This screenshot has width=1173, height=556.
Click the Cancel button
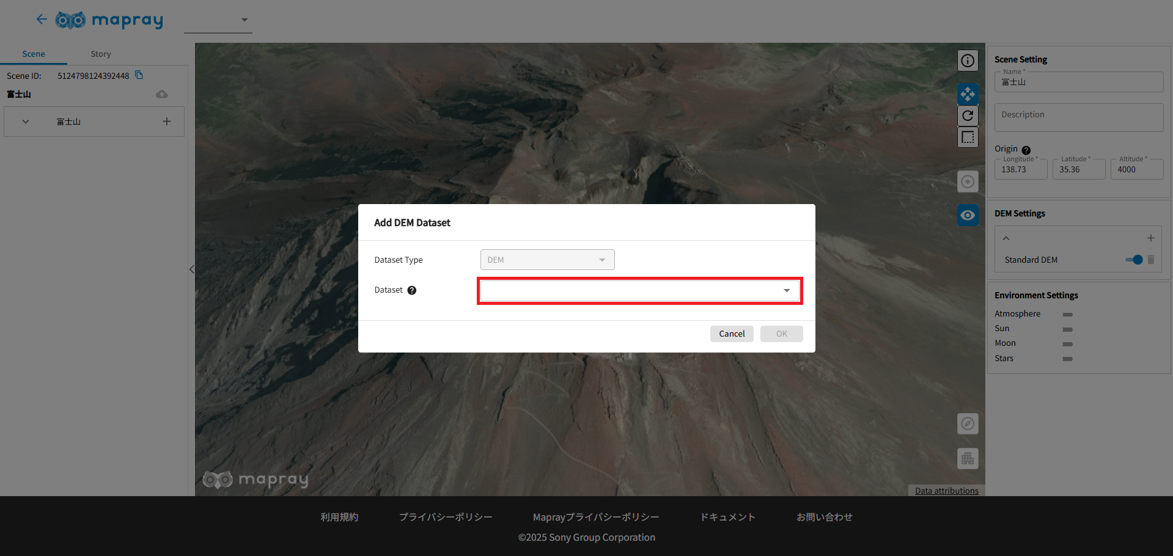pyautogui.click(x=731, y=334)
